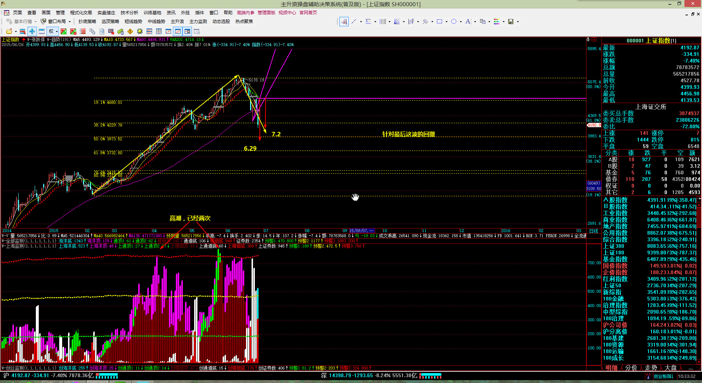
Task: Click the floppy disk save icon
Action: coord(511,22)
